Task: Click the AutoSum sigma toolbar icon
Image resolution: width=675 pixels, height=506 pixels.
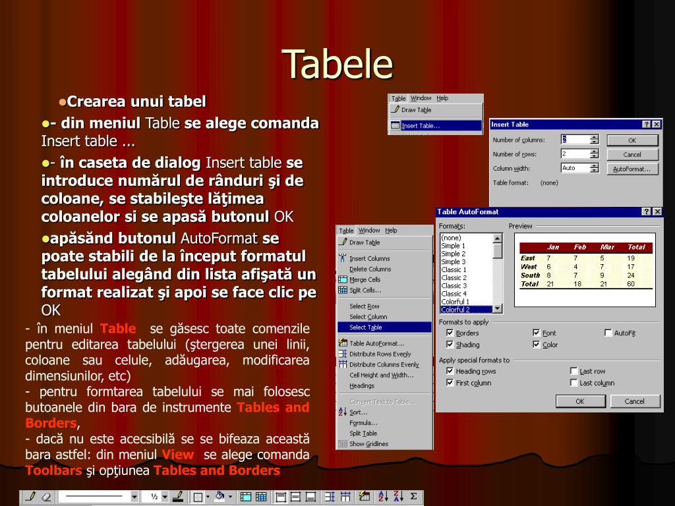Action: (x=414, y=497)
